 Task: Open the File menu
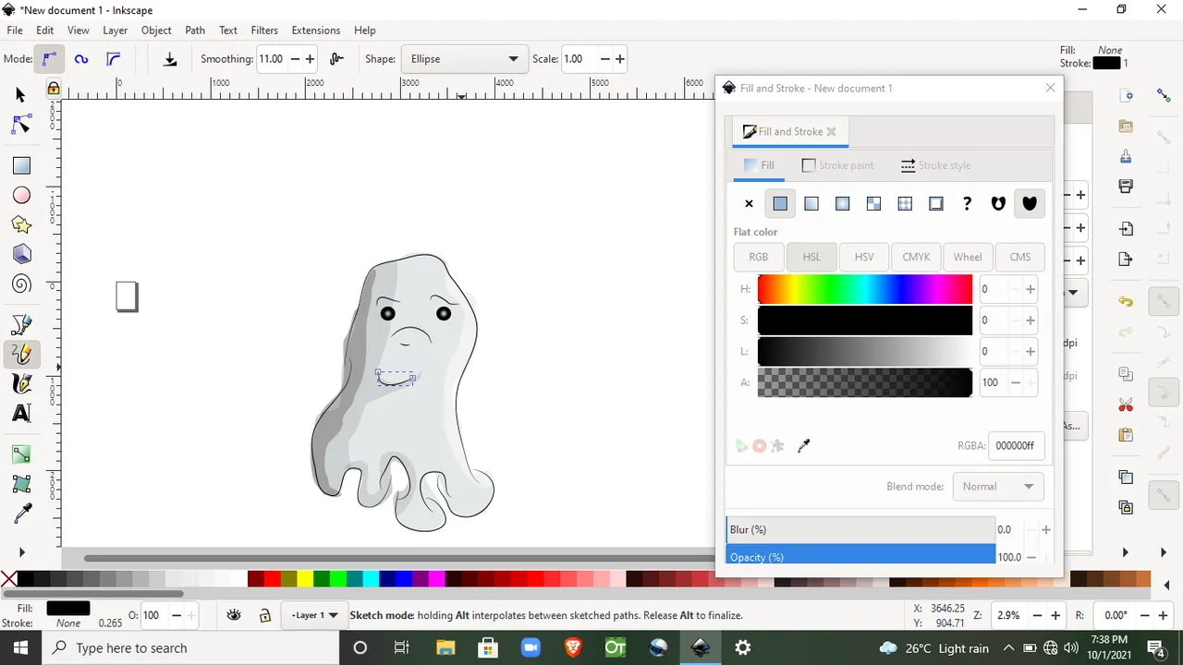pyautogui.click(x=15, y=30)
